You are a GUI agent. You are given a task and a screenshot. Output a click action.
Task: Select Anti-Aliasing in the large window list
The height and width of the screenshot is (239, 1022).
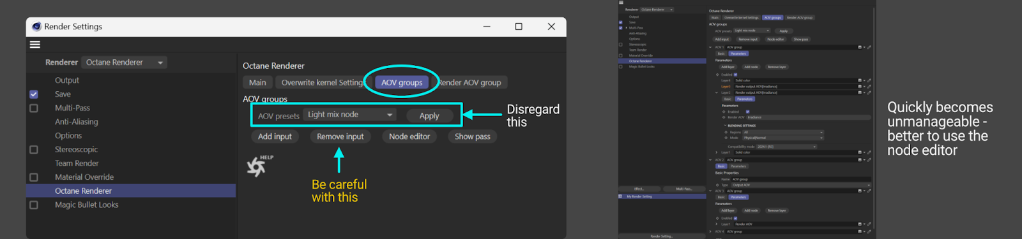coord(77,122)
